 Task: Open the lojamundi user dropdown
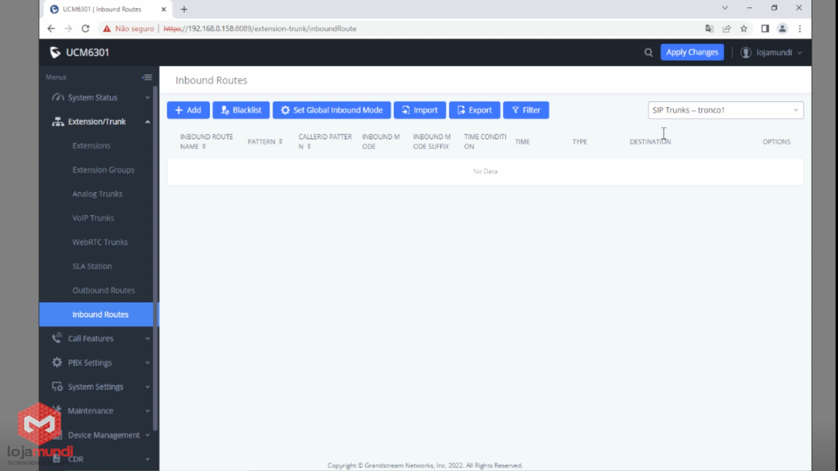(x=772, y=53)
